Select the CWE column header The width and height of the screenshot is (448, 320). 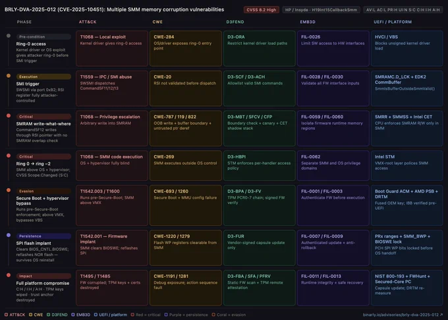pos(157,22)
